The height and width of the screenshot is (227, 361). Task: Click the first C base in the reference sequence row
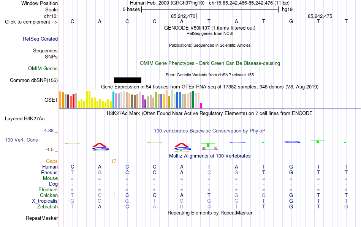coord(72,21)
